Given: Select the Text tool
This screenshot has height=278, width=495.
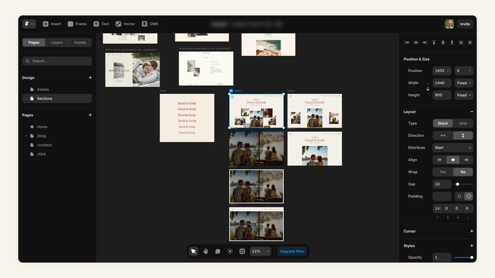Looking at the screenshot, I should coord(101,24).
